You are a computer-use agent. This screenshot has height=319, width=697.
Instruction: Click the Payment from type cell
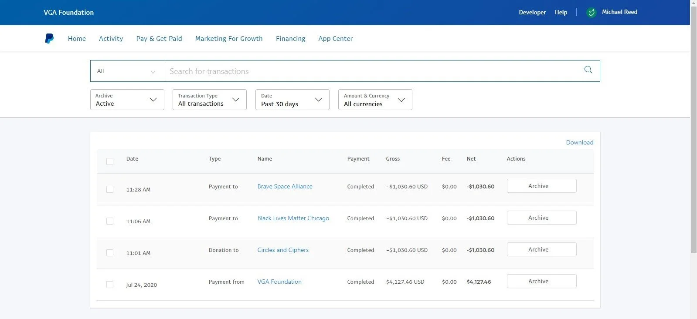(x=226, y=282)
